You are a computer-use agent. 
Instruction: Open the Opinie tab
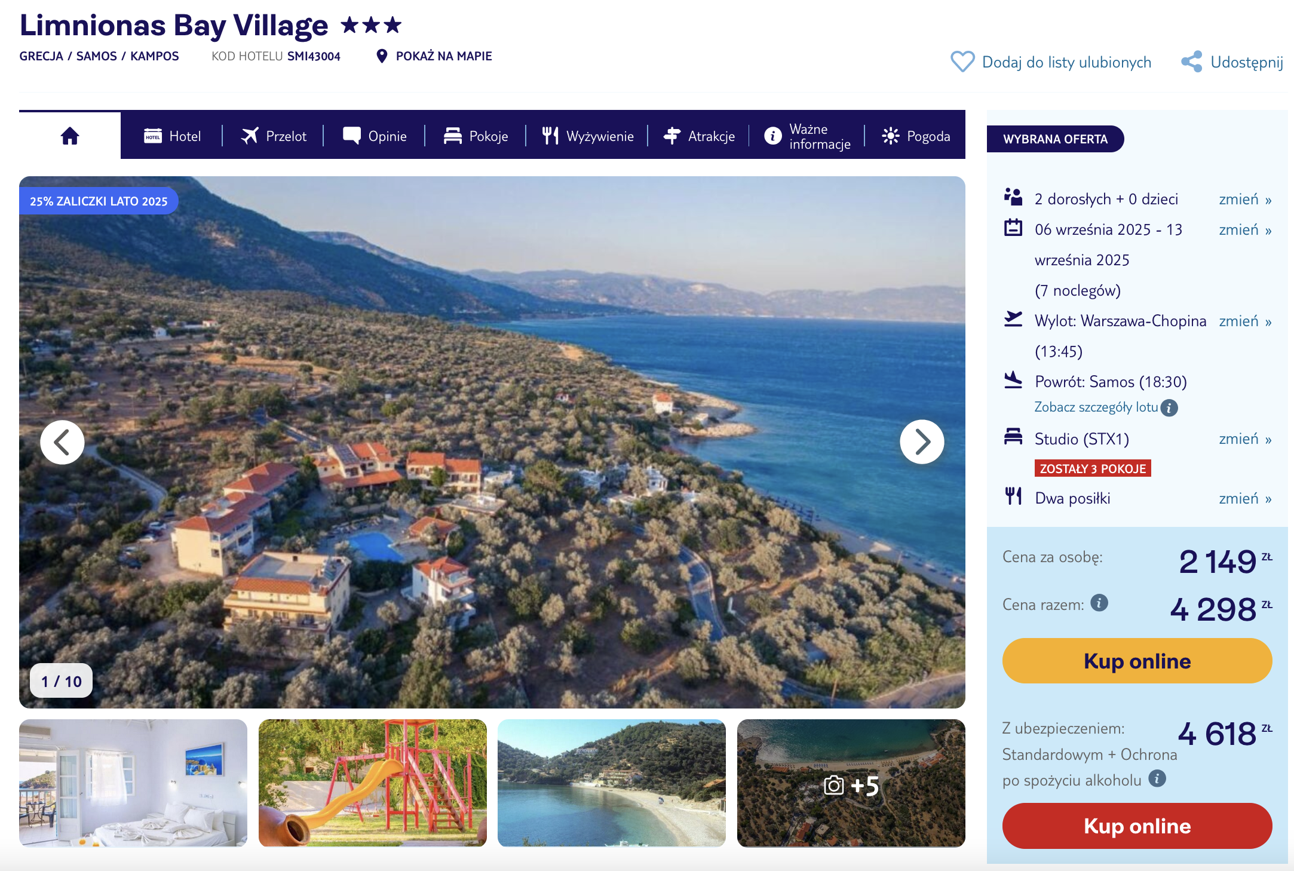coord(375,136)
